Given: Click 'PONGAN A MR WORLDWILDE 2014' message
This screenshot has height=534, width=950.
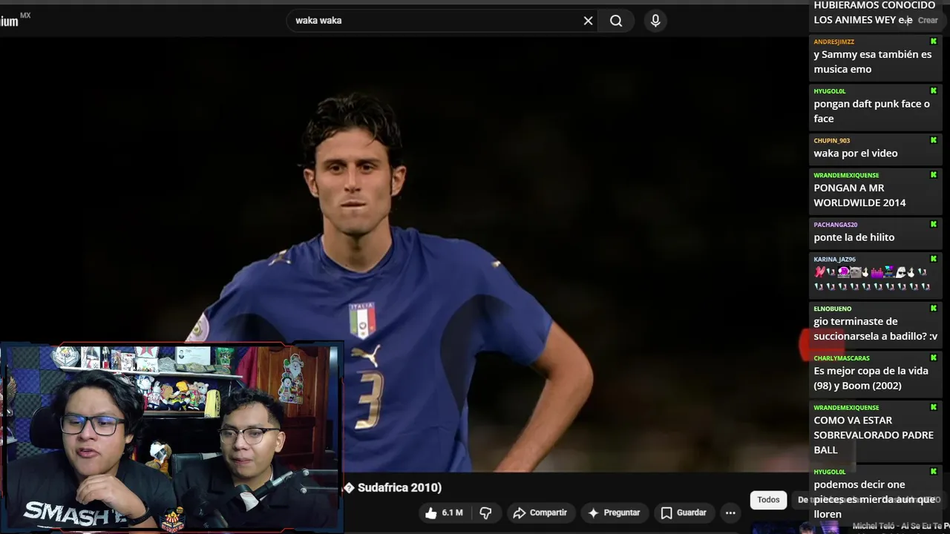Looking at the screenshot, I should (x=859, y=195).
